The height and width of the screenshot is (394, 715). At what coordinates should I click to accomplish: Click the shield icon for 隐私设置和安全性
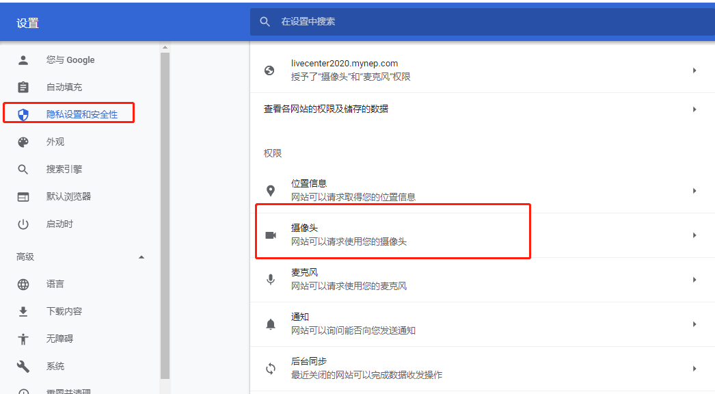click(23, 114)
